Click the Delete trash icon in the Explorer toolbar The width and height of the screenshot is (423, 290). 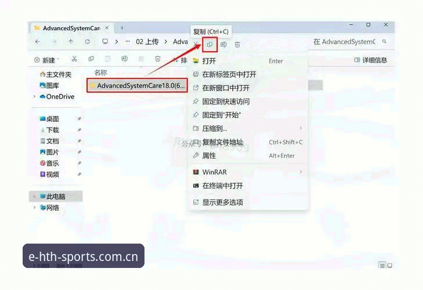point(158,59)
